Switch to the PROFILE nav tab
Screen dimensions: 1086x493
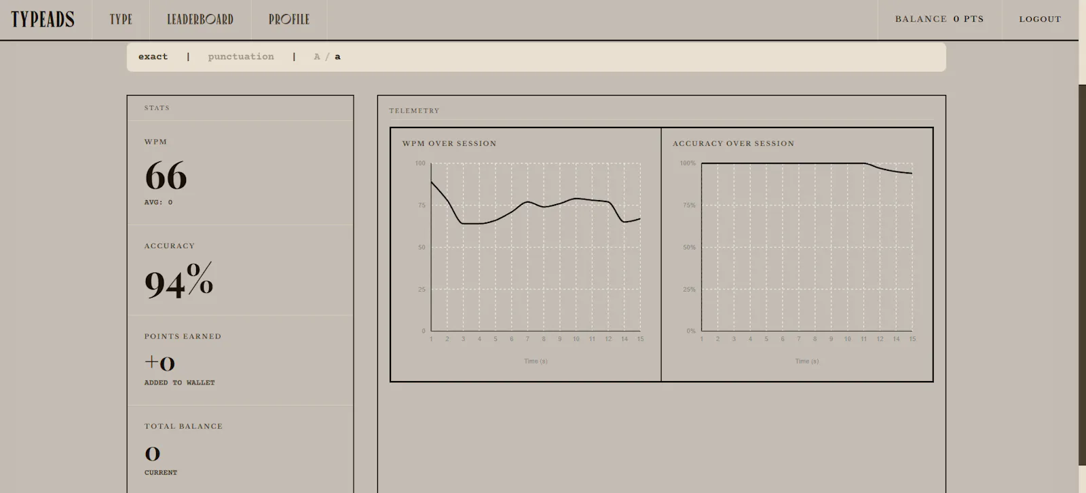(x=289, y=19)
